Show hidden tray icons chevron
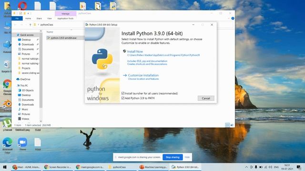This screenshot has width=305, height=171. tap(246, 167)
